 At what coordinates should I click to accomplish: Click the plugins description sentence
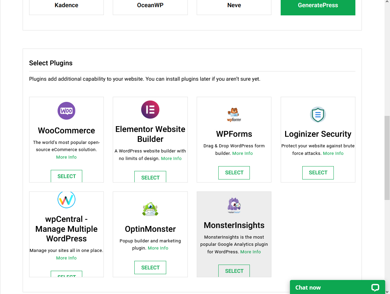pos(145,79)
